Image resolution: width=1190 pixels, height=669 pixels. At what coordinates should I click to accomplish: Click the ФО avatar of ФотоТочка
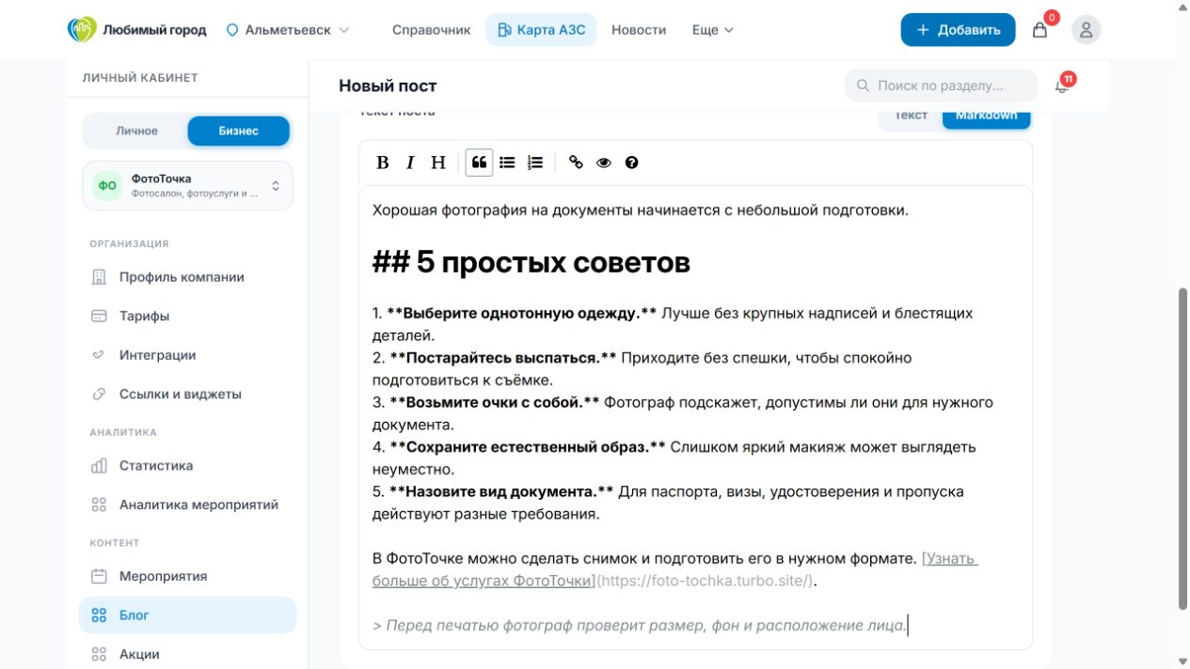click(107, 185)
